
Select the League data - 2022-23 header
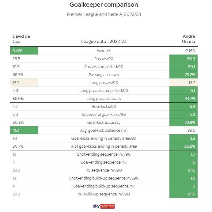(103, 42)
